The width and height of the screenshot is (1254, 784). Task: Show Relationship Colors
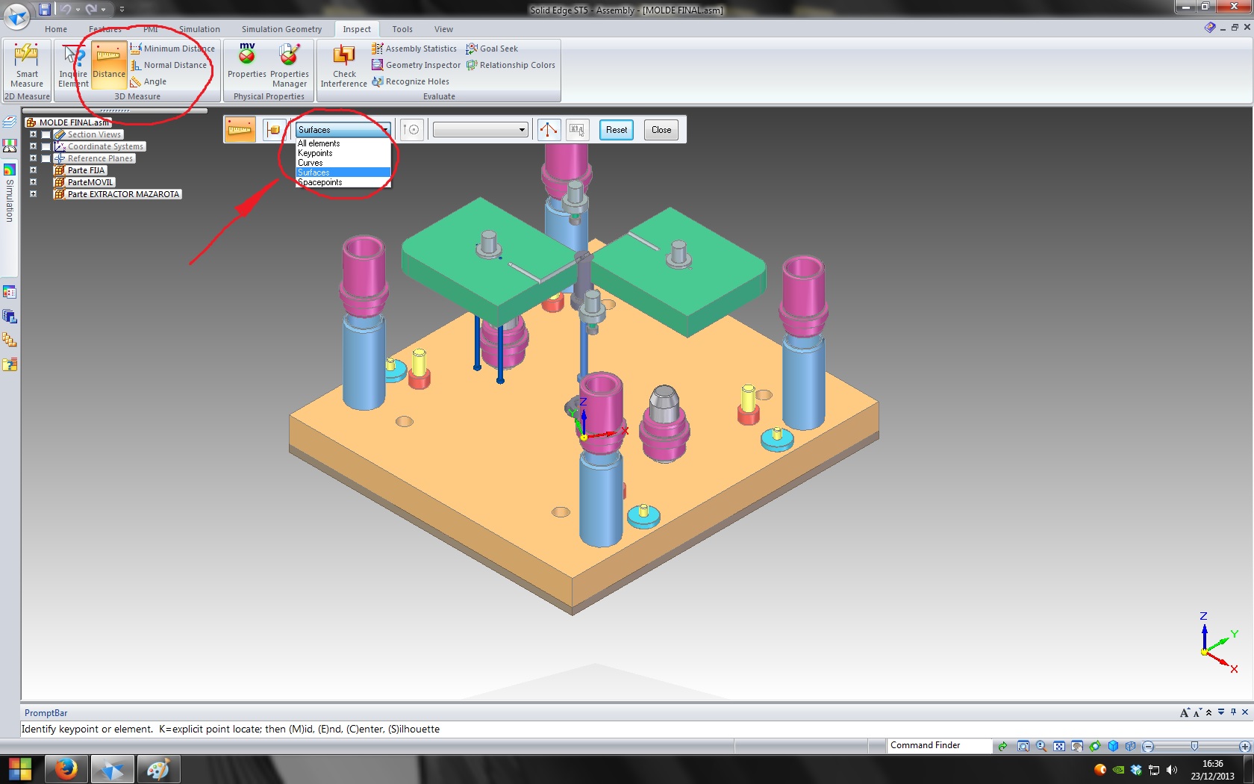click(x=511, y=65)
